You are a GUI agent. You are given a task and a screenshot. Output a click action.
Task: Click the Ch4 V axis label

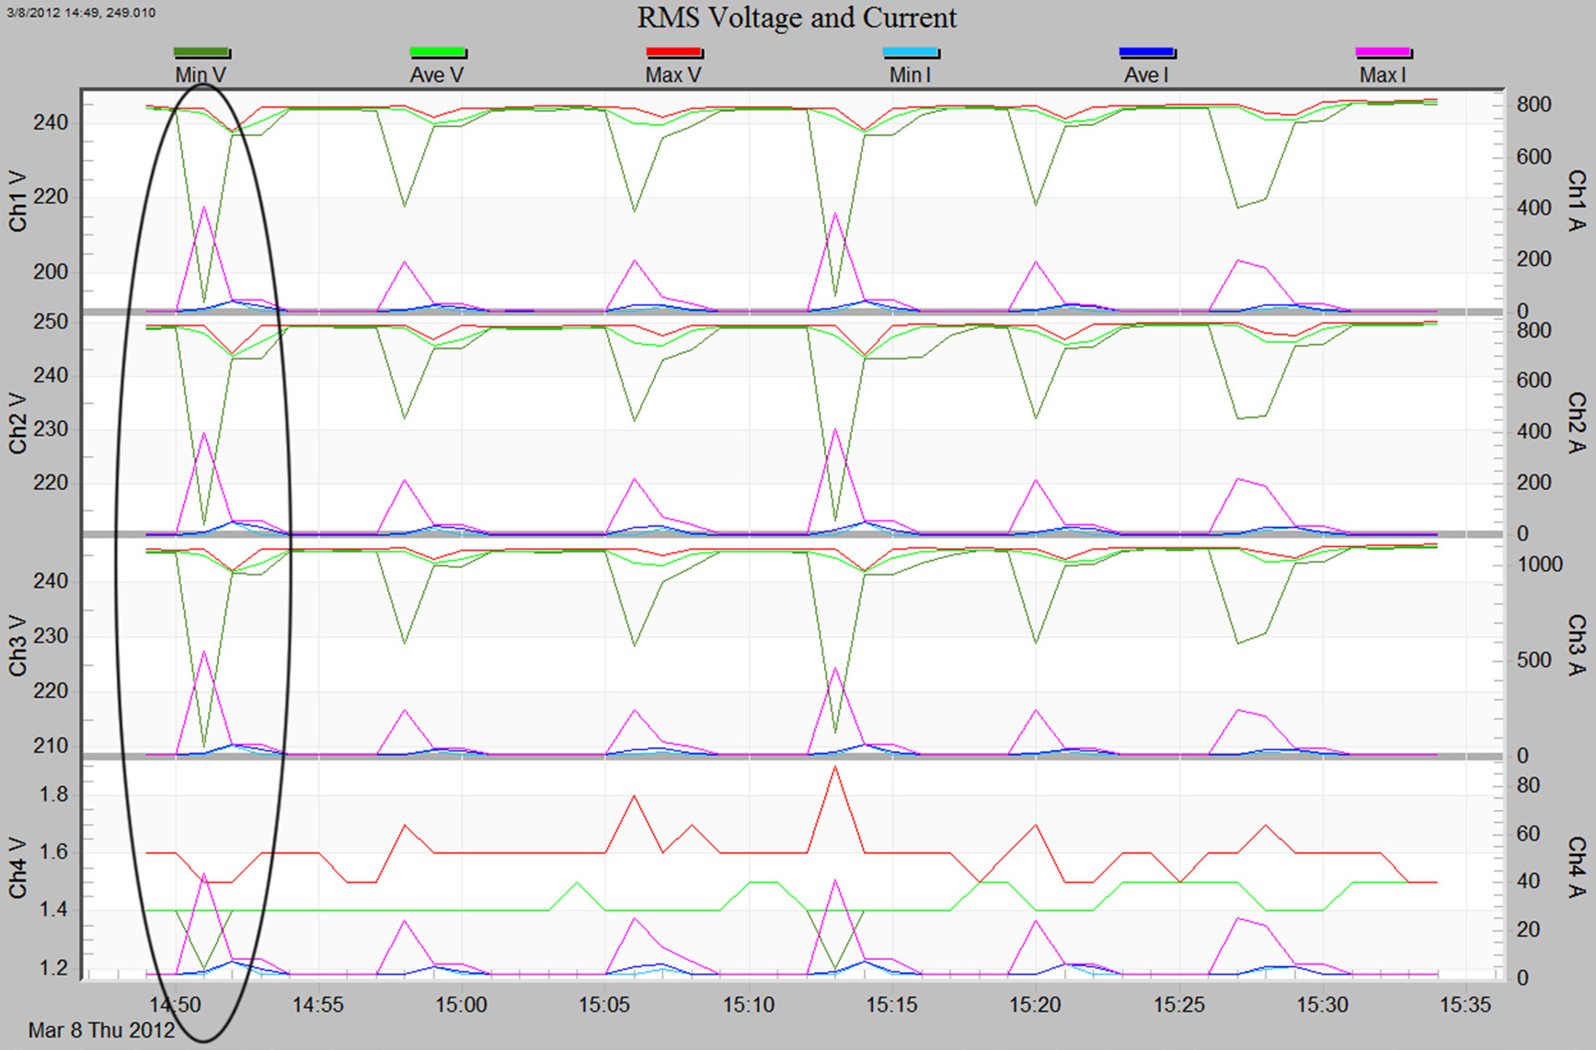pos(17,868)
